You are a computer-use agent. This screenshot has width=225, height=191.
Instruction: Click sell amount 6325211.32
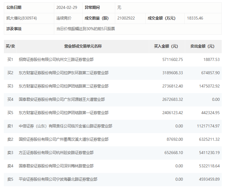coord(209,140)
